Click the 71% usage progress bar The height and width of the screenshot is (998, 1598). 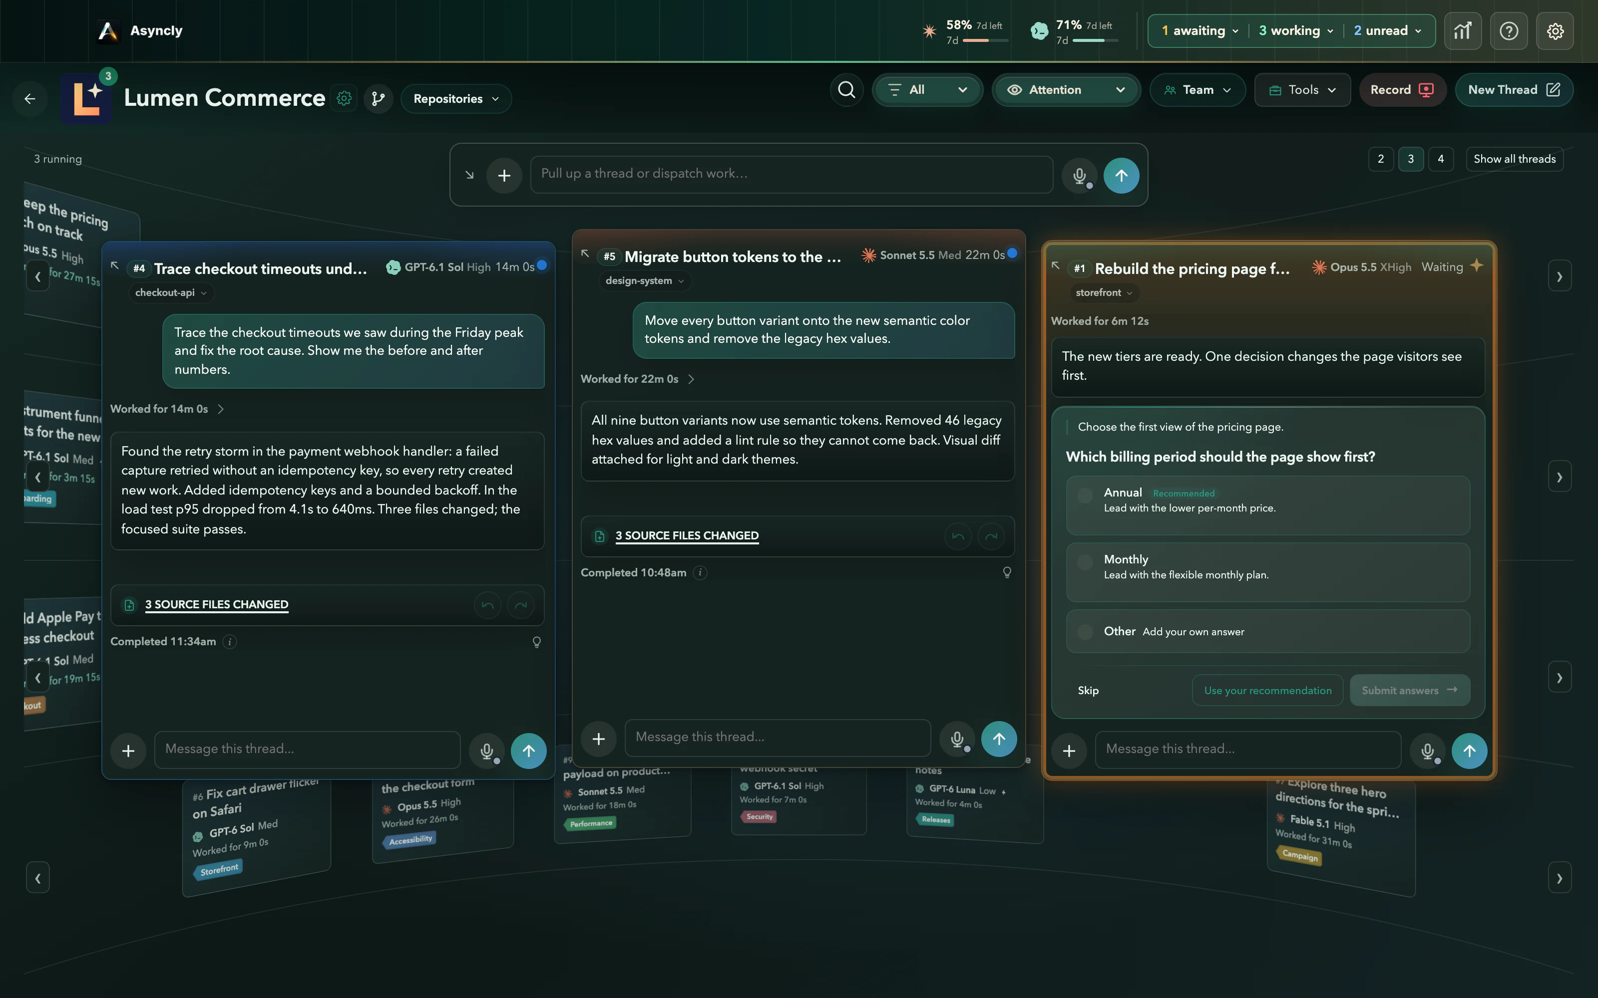click(1095, 41)
